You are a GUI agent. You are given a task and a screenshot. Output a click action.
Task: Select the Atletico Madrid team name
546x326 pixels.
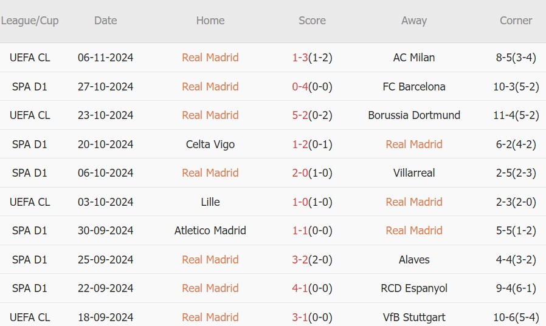tap(210, 231)
